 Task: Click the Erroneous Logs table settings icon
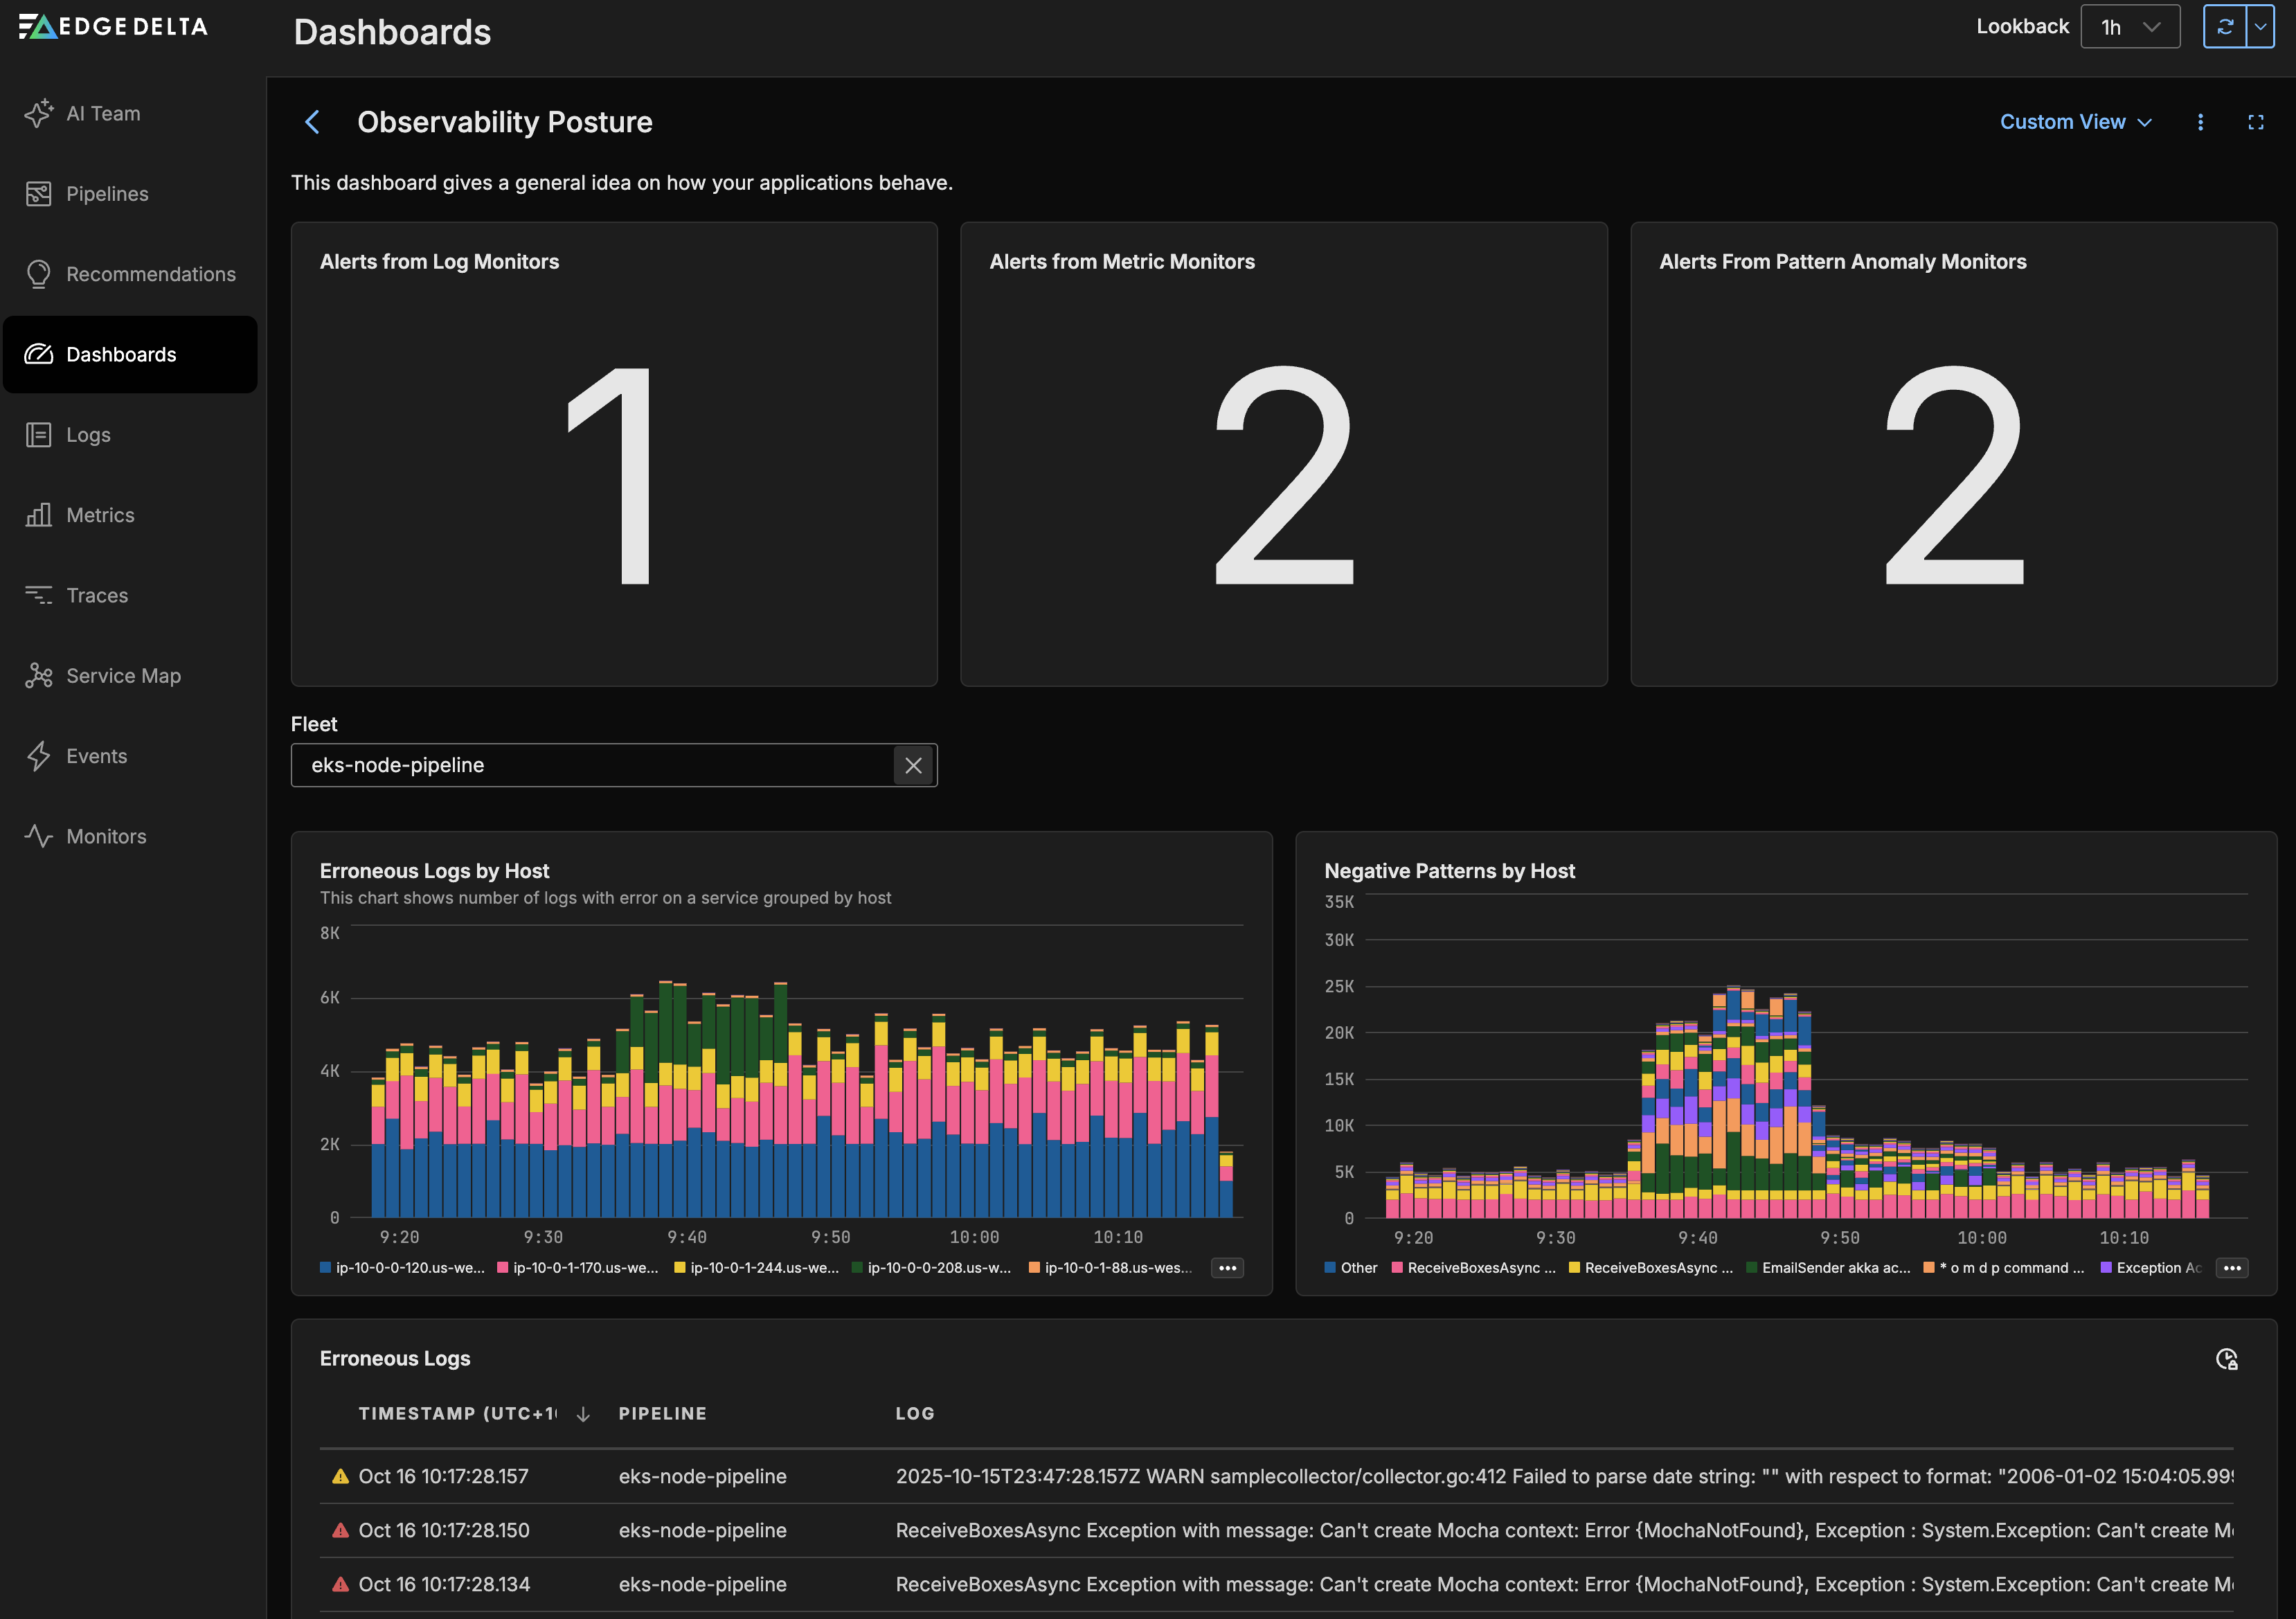pyautogui.click(x=2226, y=1359)
